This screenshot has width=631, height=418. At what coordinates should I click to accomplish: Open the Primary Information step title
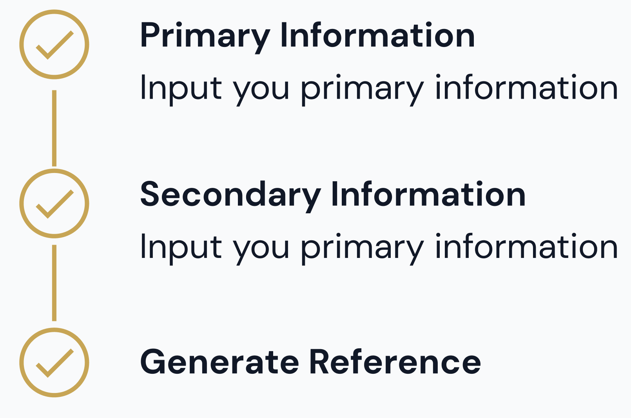[307, 36]
